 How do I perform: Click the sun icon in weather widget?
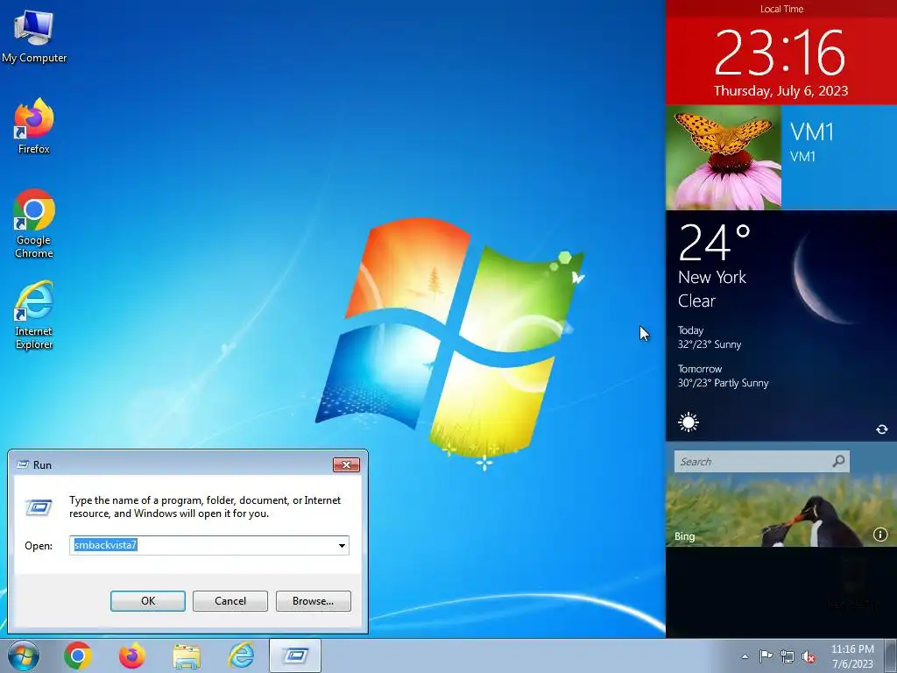pos(689,423)
